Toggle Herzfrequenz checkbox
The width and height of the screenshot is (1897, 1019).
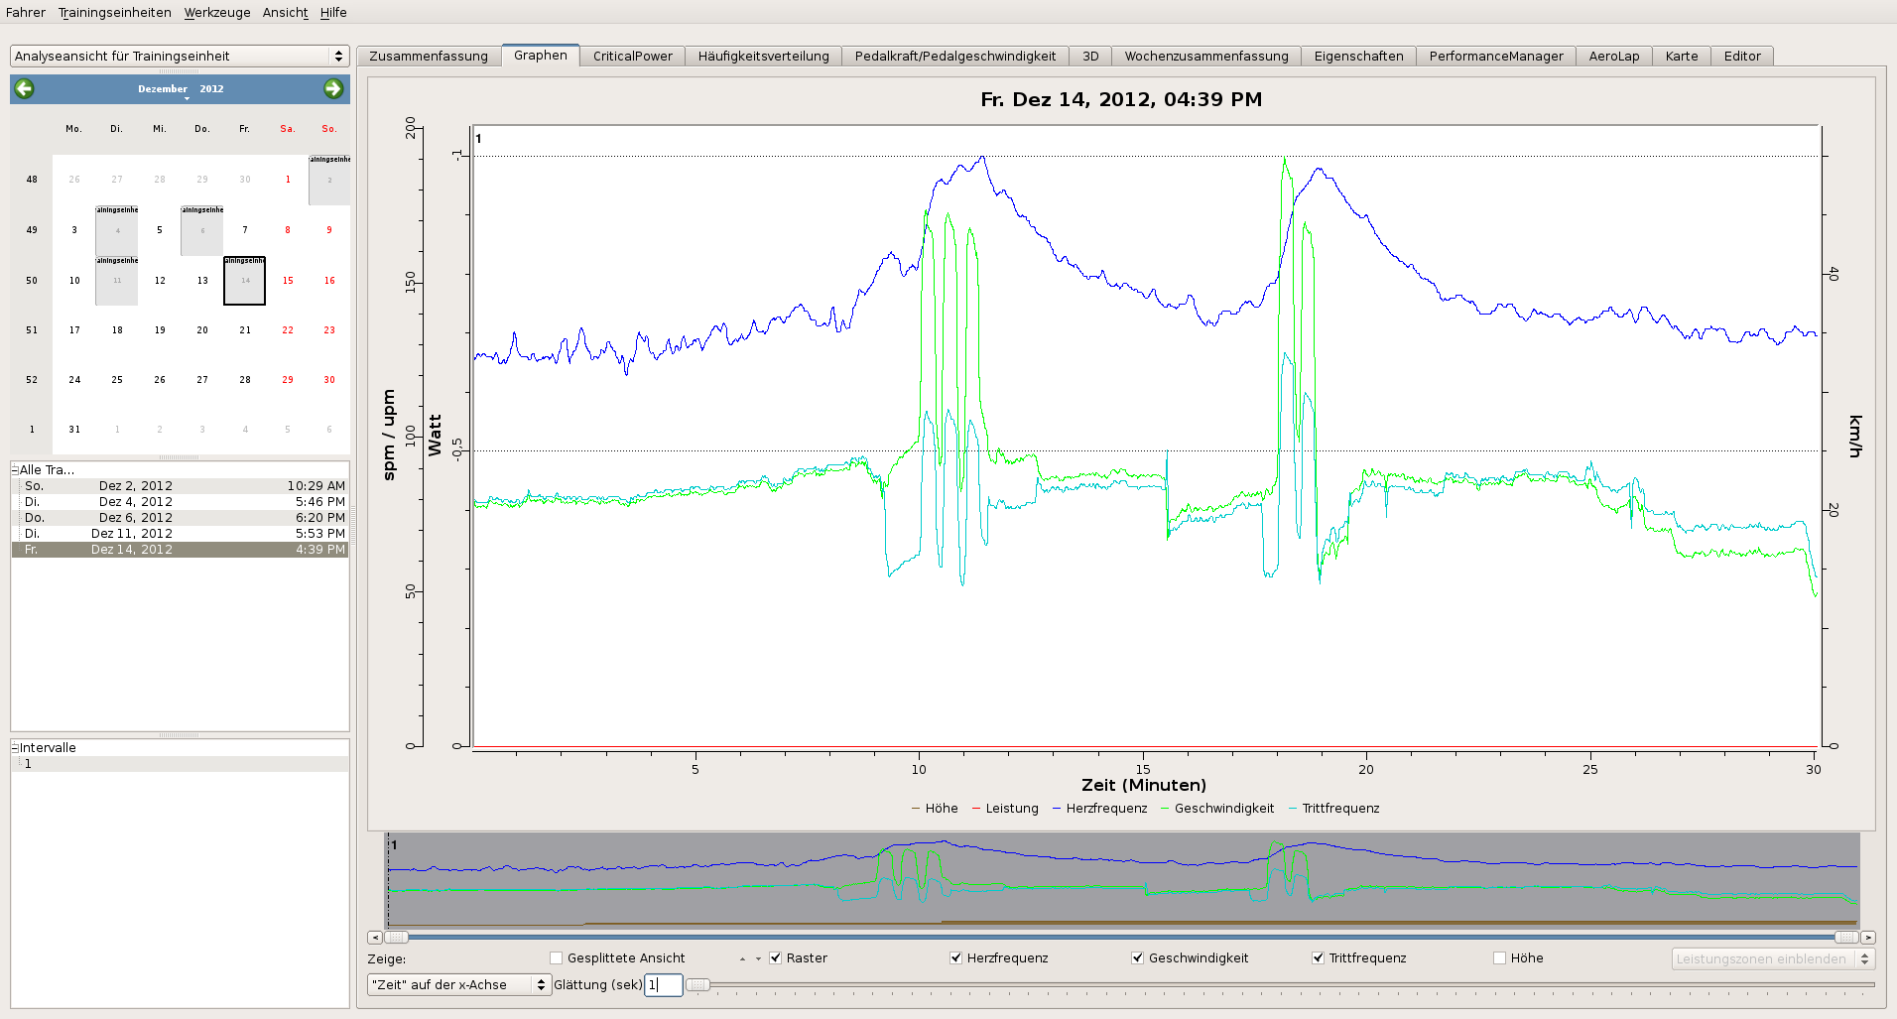click(x=955, y=958)
